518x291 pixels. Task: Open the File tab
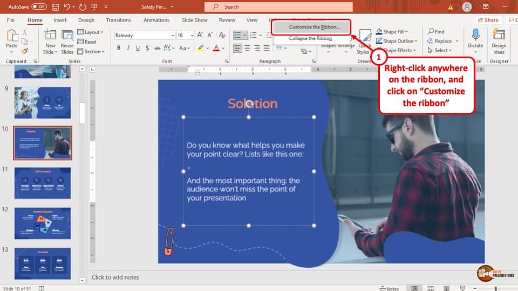point(11,20)
